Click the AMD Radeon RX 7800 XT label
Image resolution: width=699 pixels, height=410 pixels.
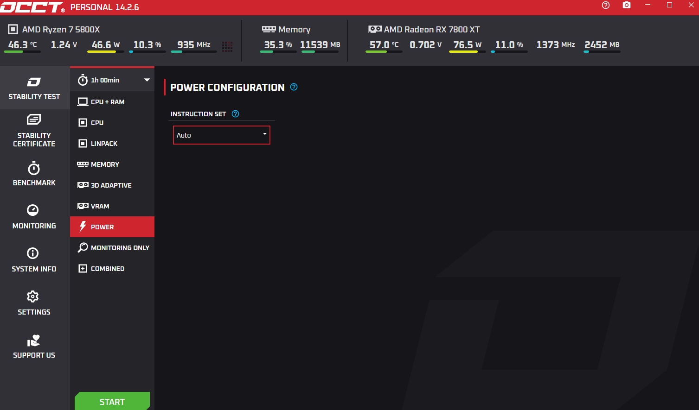pos(432,29)
